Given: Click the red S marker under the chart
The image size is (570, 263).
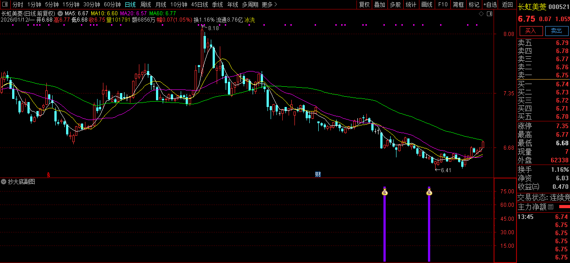Looking at the screenshot, I should tap(48, 174).
